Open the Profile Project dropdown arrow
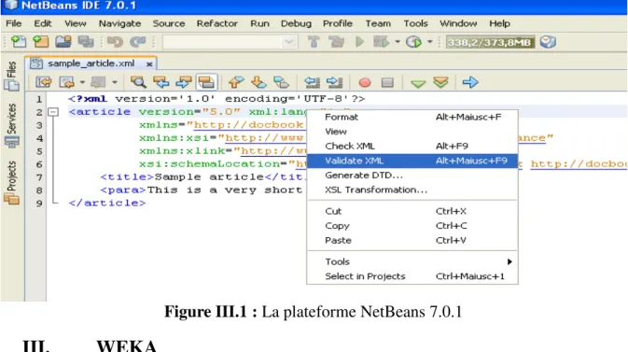This screenshot has width=628, height=352. 430,42
